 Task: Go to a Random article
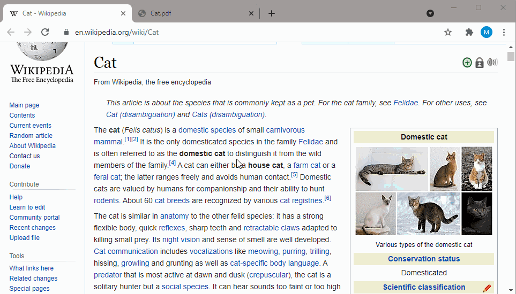(x=31, y=136)
